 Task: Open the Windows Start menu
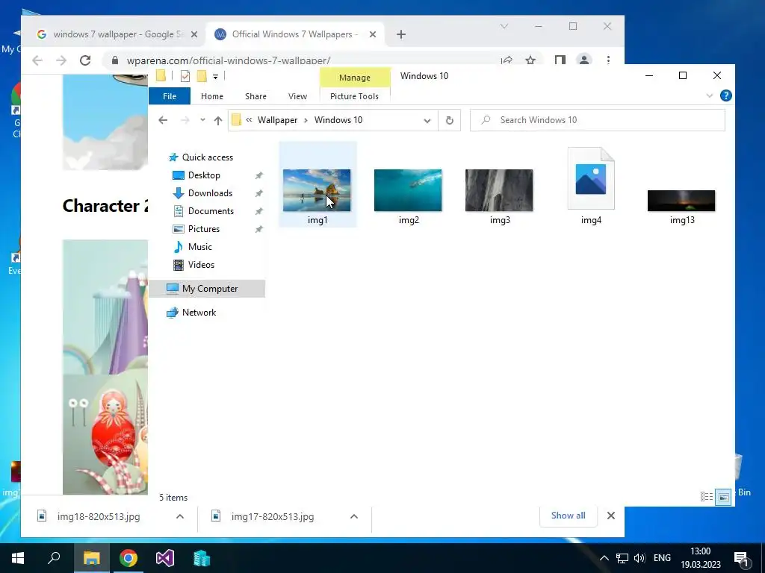pos(18,558)
